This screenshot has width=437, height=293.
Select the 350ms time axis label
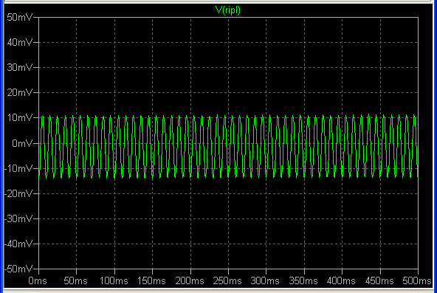303,280
